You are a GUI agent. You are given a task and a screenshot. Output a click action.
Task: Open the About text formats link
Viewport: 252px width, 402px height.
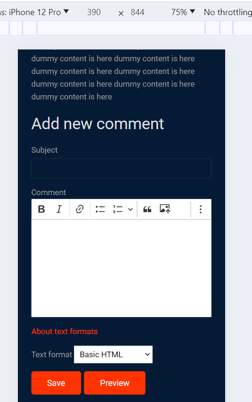click(65, 331)
